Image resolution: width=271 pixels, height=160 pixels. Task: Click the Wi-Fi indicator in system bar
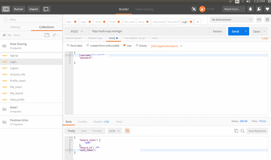pyautogui.click(x=230, y=1)
